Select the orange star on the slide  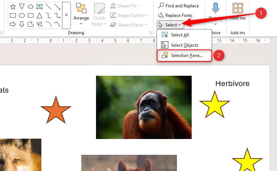[x=55, y=110]
